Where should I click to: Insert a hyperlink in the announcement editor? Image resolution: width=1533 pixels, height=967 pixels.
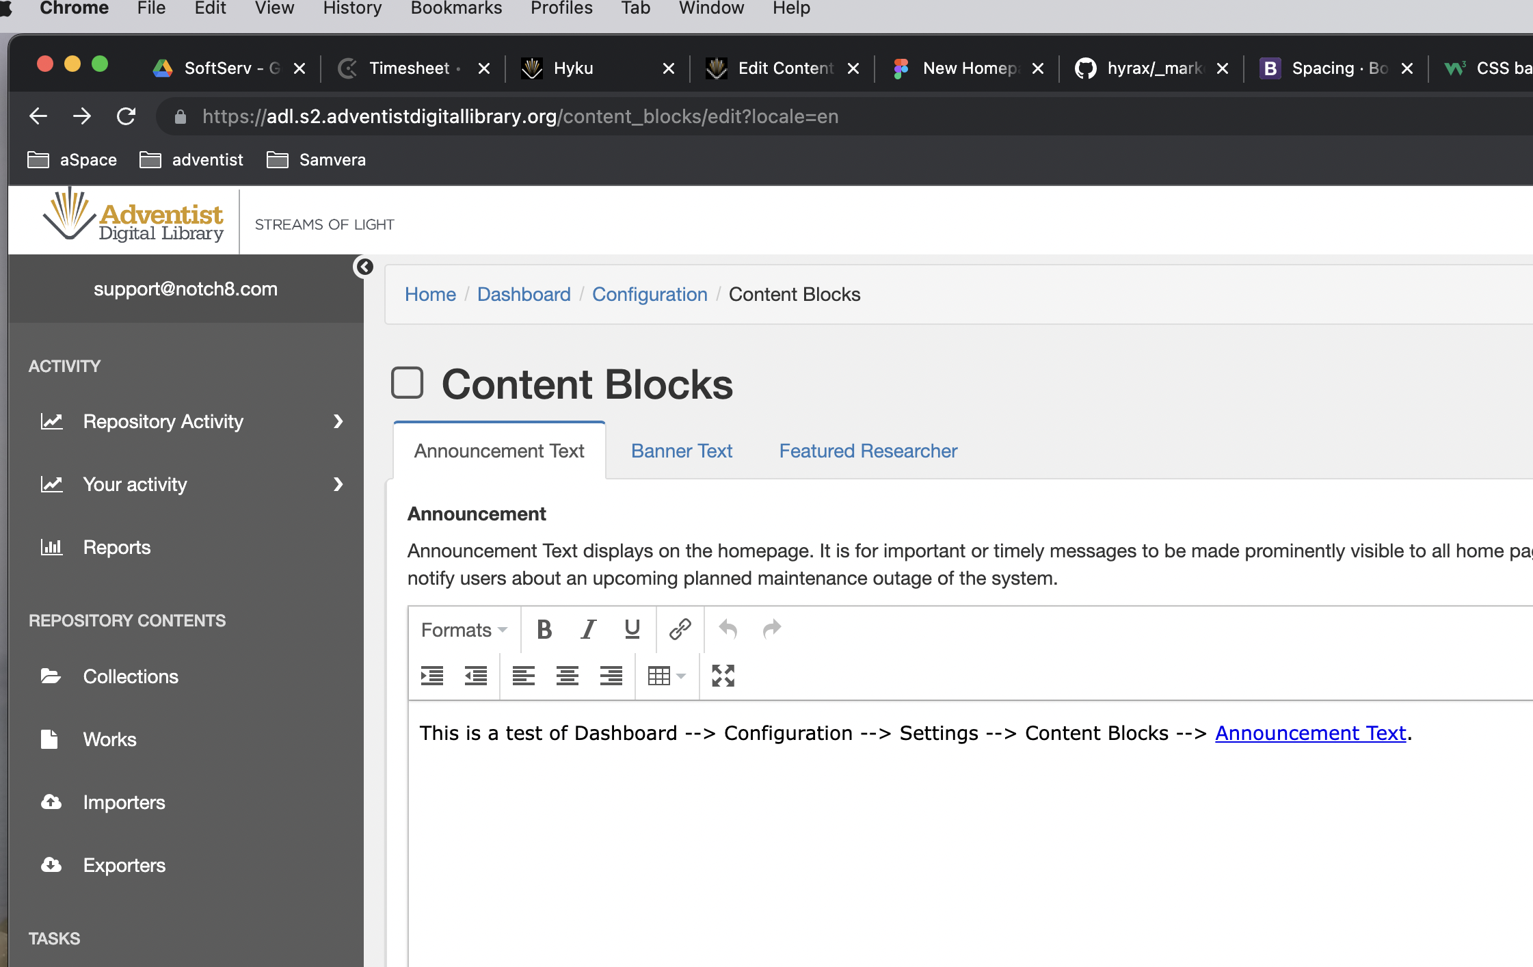(680, 629)
